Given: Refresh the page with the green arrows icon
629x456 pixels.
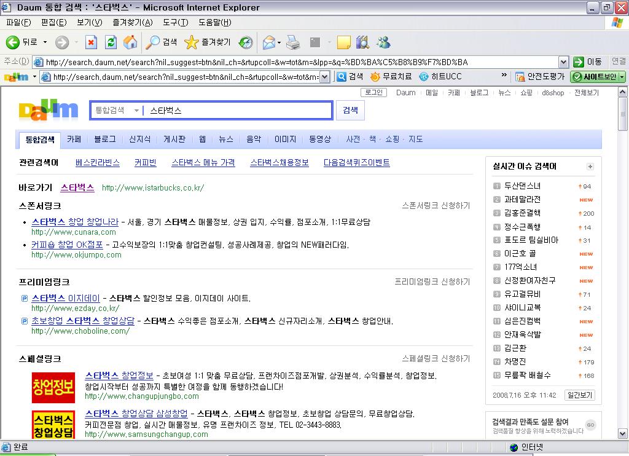Looking at the screenshot, I should [111, 42].
